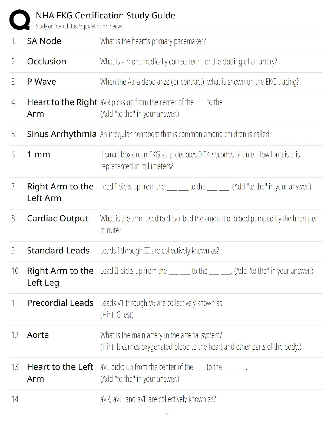This screenshot has height=428, width=331.
Task: Click the Heart to the Right Arm term
Action: coord(62,108)
